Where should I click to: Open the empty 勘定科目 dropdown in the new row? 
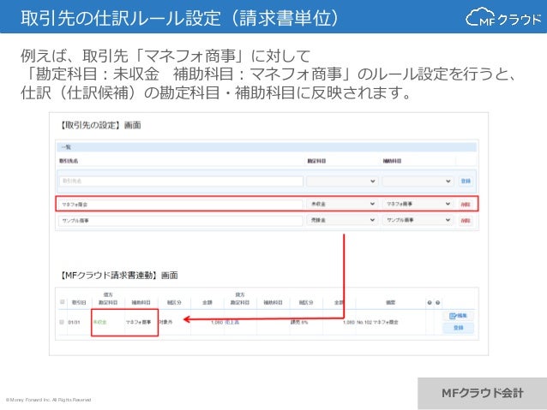(342, 181)
